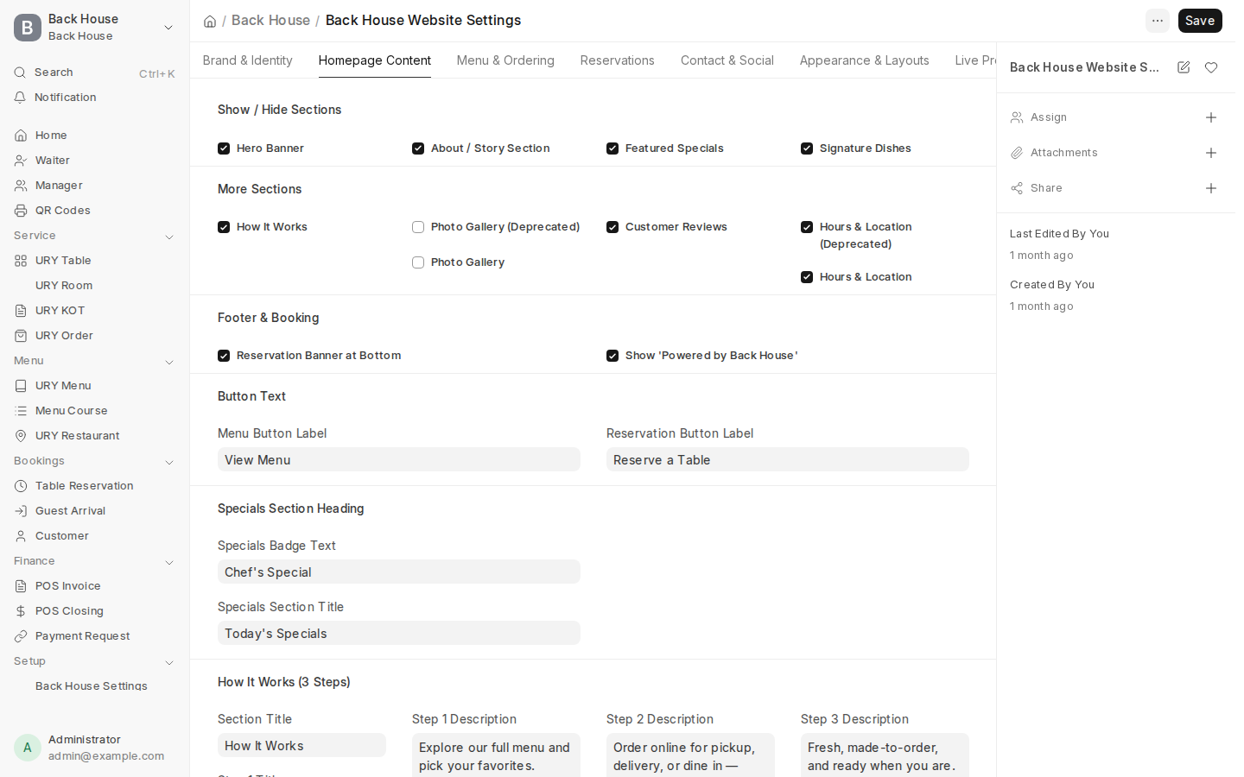Screen dimensions: 1244x777
Task: Collapse the Menu sidebar section
Action: point(169,362)
